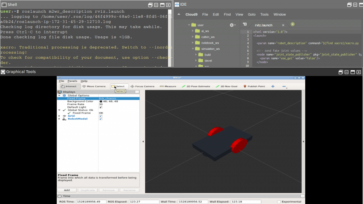Image resolution: width=363 pixels, height=204 pixels.
Task: Select the 2D Nav Goal tool
Action: tap(227, 86)
